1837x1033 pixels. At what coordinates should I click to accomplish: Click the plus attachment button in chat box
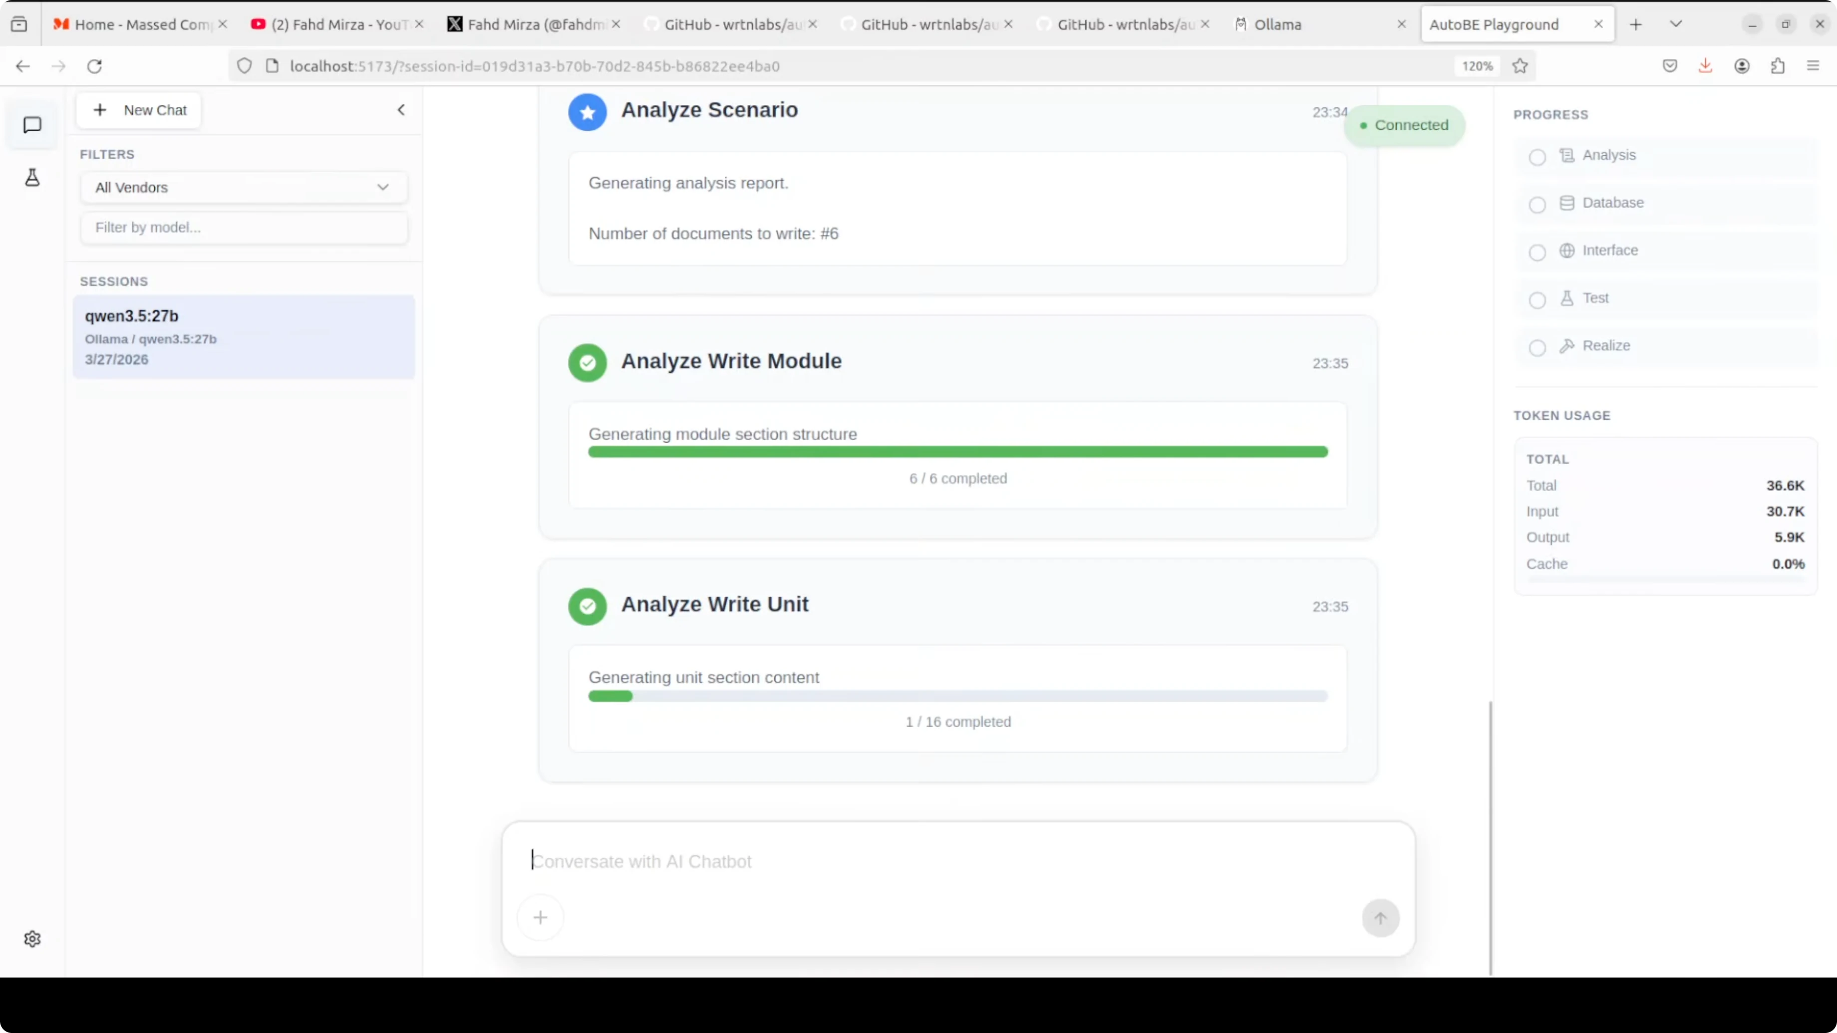pos(540,918)
